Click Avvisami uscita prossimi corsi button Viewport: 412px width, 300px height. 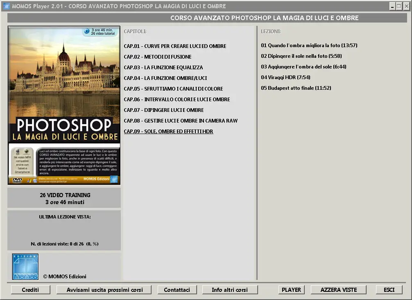pyautogui.click(x=104, y=290)
